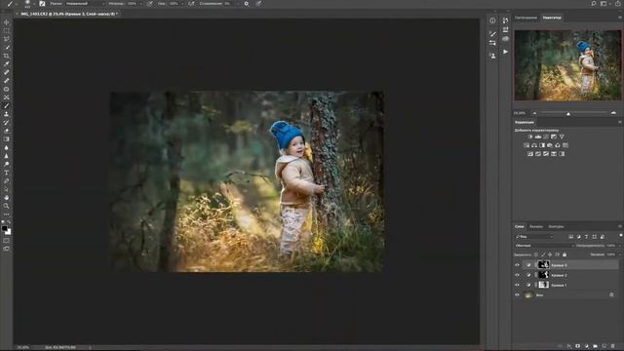The image size is (624, 351).
Task: Add a Black & White adjustment
Action: [x=542, y=145]
